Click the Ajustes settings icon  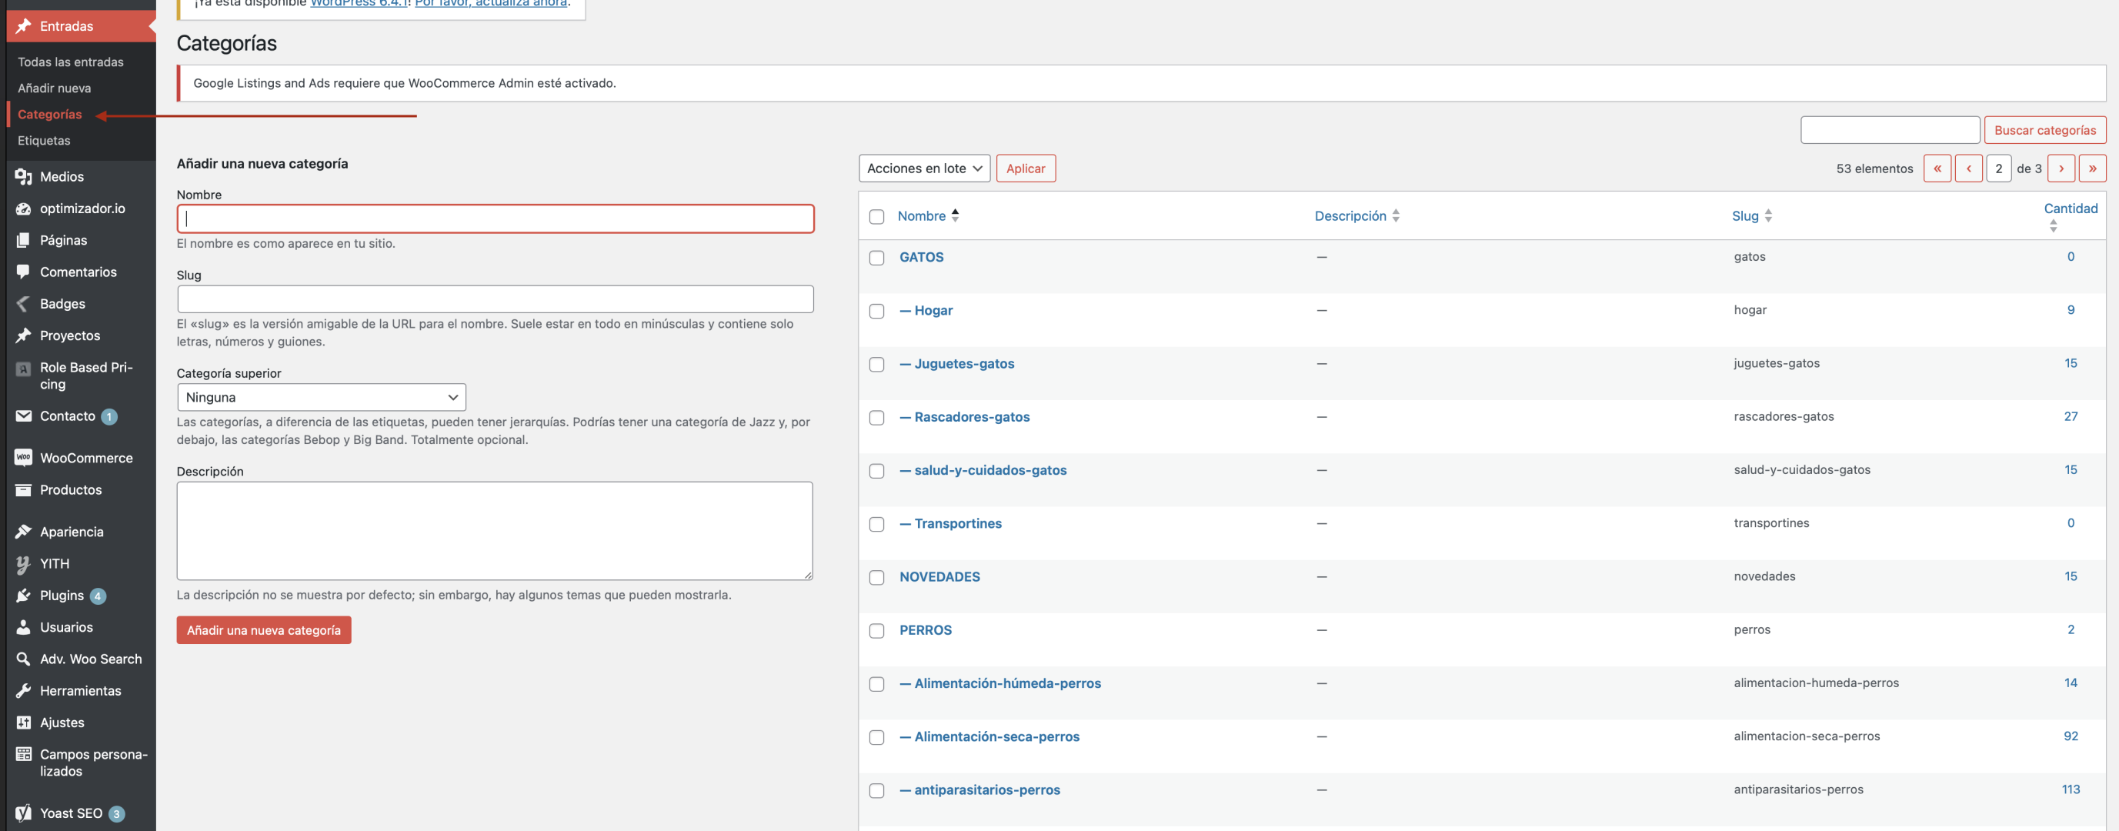click(x=23, y=723)
